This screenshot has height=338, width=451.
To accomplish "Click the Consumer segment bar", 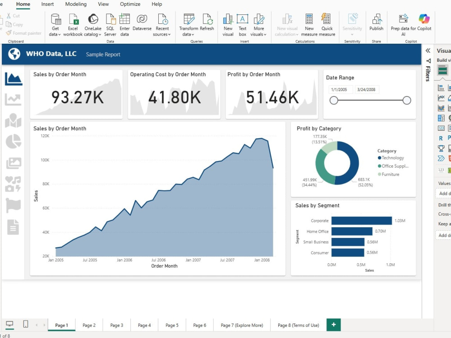I will click(x=348, y=253).
